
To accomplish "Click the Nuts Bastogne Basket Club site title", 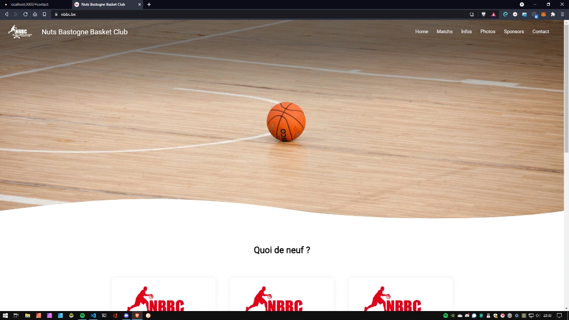I will click(84, 32).
